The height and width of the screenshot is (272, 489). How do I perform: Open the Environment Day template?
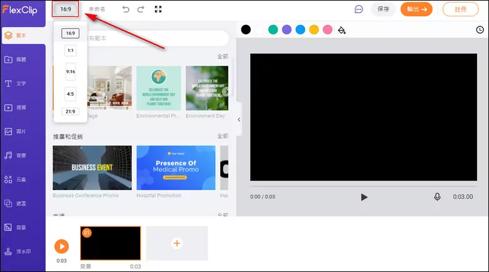pos(207,88)
